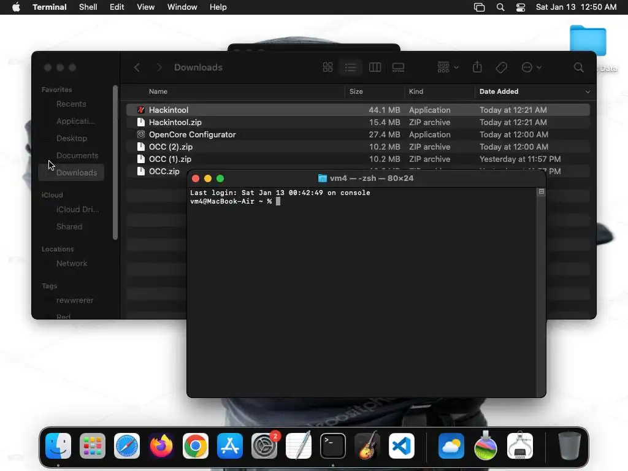Sort Finder list by Date Added
This screenshot has height=471, width=628.
pyautogui.click(x=499, y=91)
